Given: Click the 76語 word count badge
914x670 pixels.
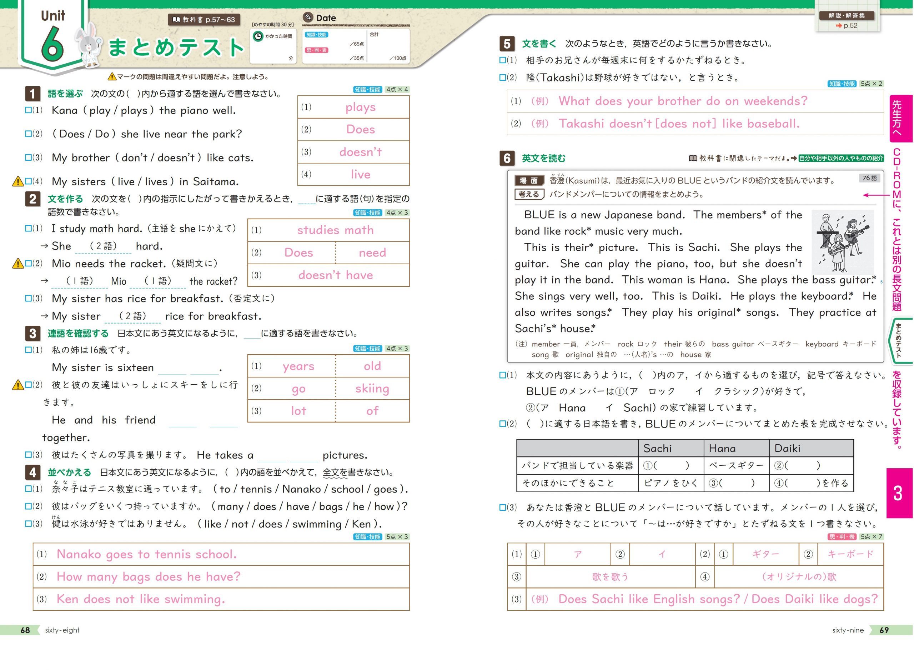Looking at the screenshot, I should coord(869,178).
